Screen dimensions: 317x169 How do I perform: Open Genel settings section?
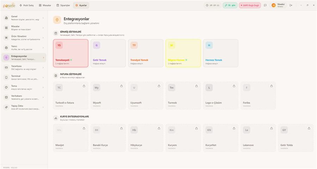coord(24,18)
